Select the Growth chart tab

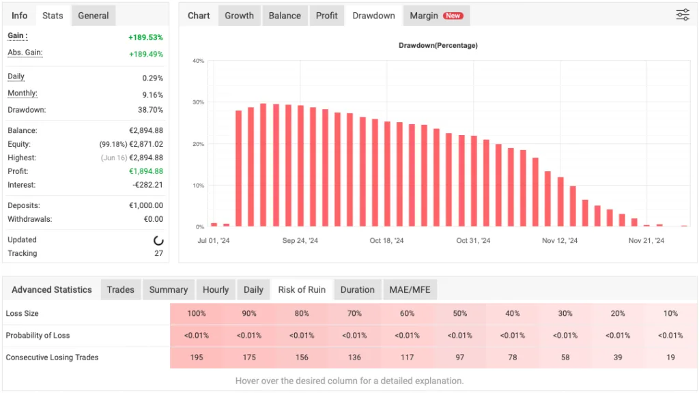pos(239,15)
